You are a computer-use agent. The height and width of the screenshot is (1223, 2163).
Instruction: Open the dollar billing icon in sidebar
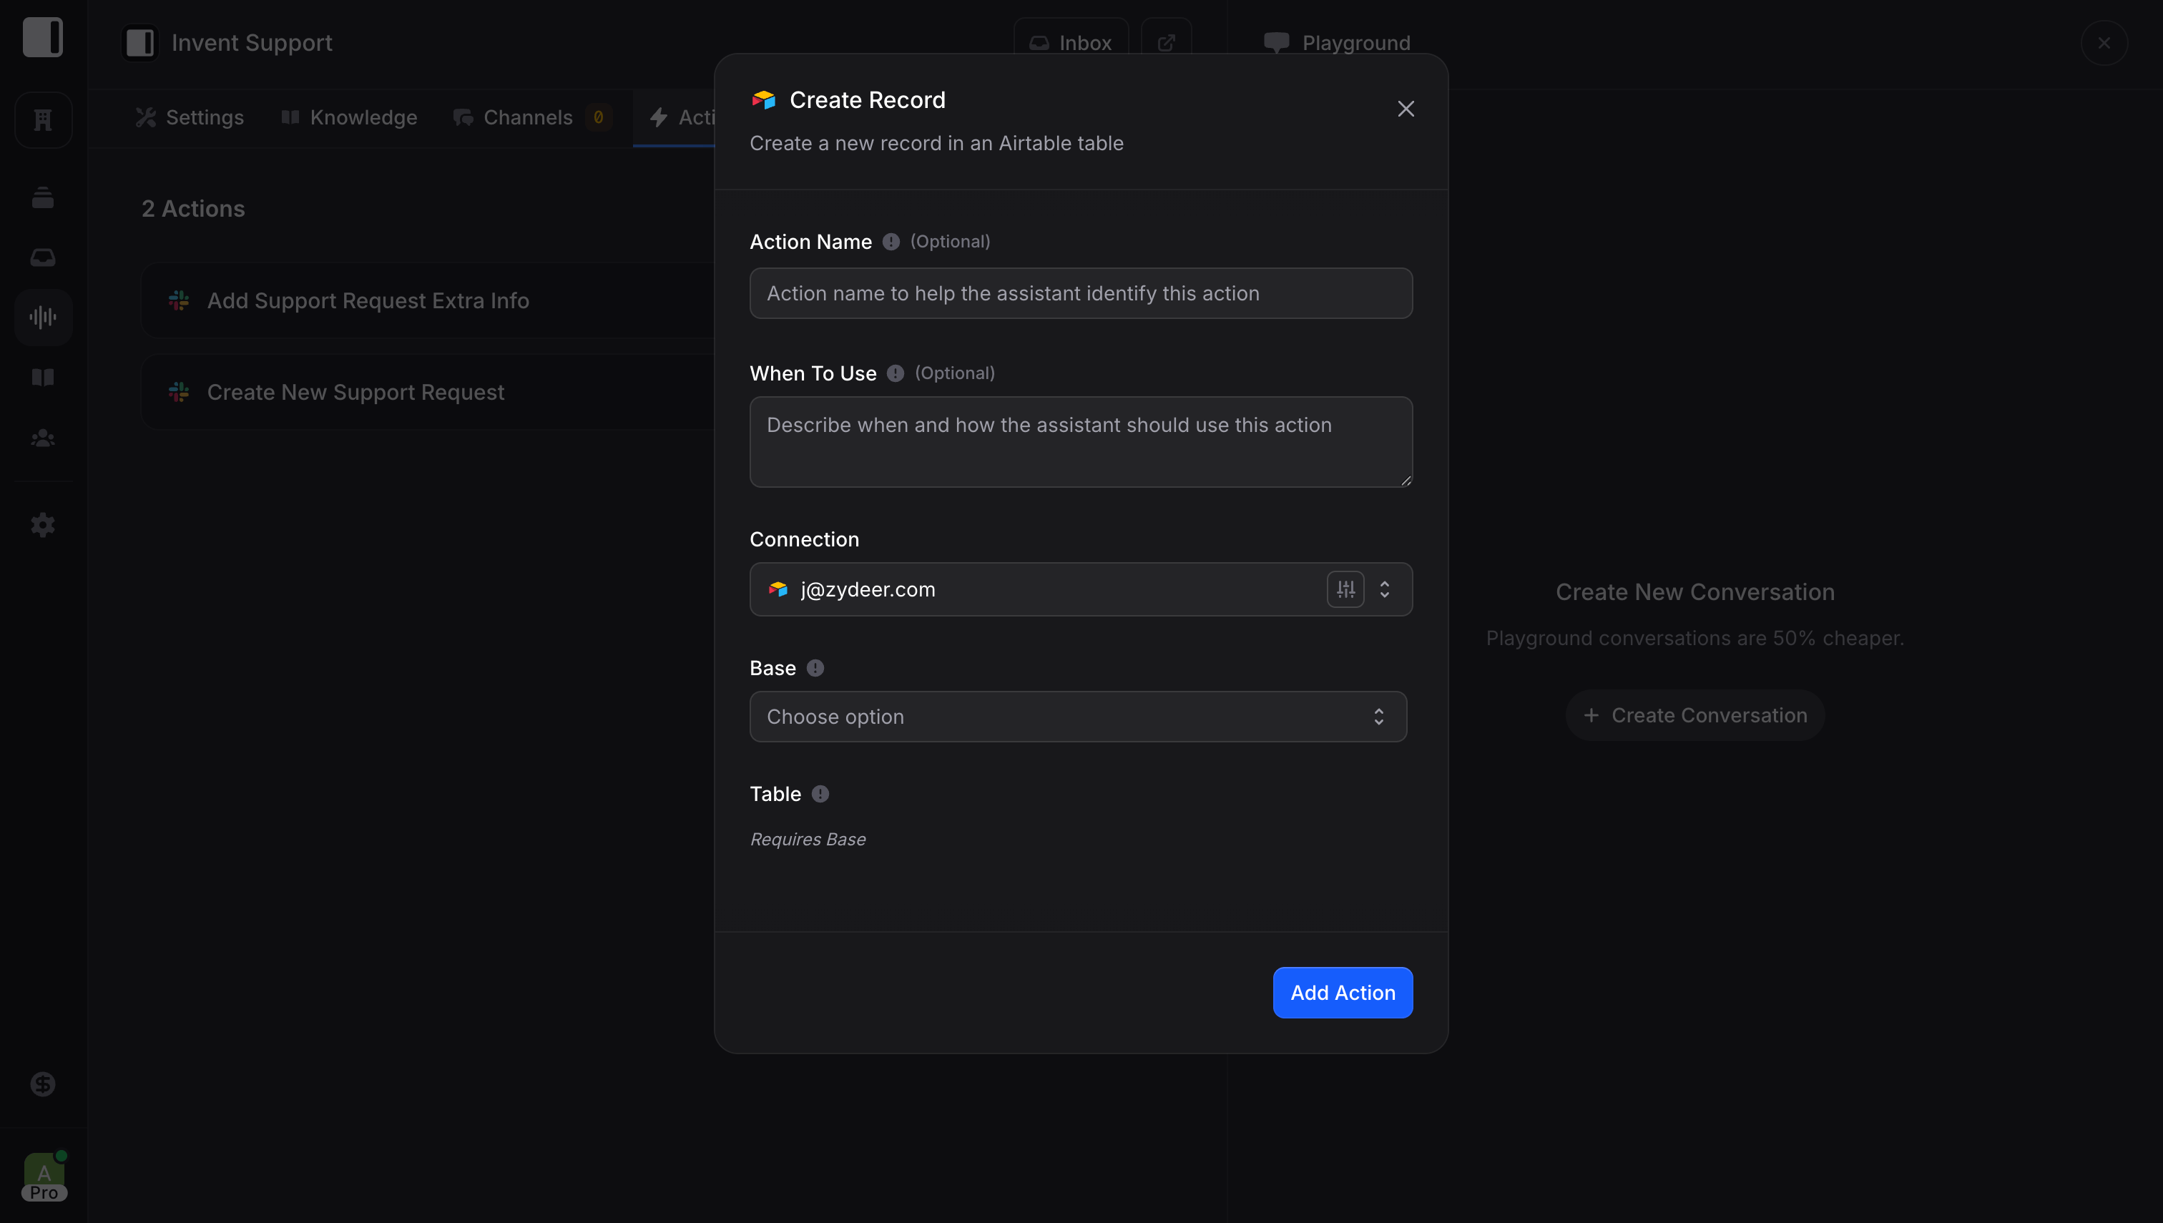[x=43, y=1084]
